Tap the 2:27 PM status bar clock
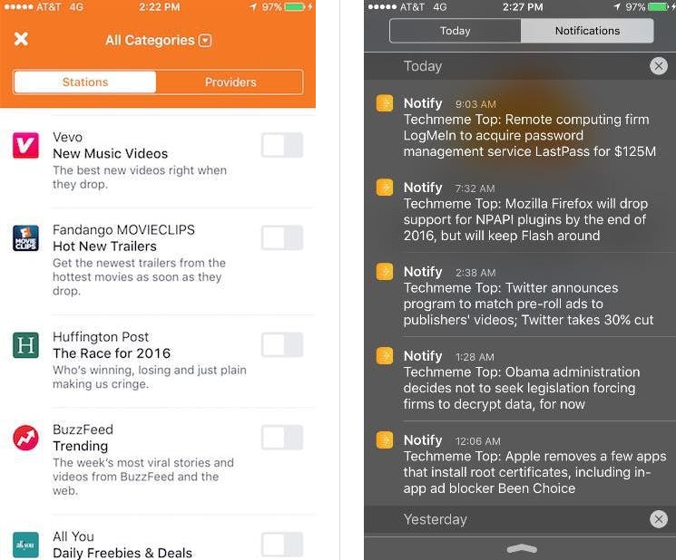The image size is (676, 560). tap(523, 7)
